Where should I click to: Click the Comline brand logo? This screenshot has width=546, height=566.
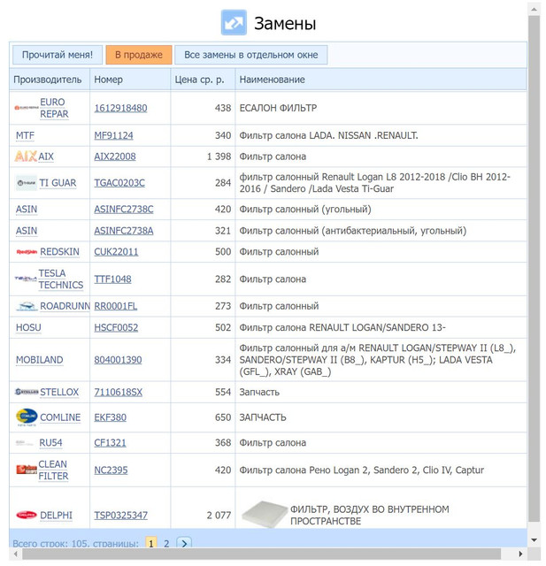(x=27, y=417)
